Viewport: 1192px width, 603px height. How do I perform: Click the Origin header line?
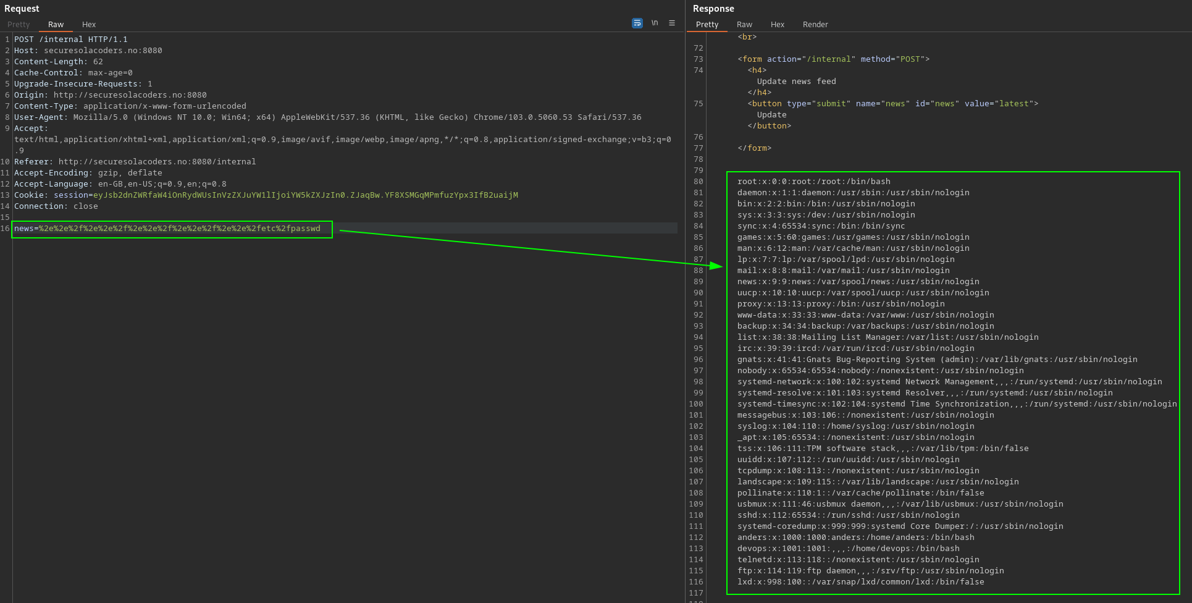pos(111,95)
